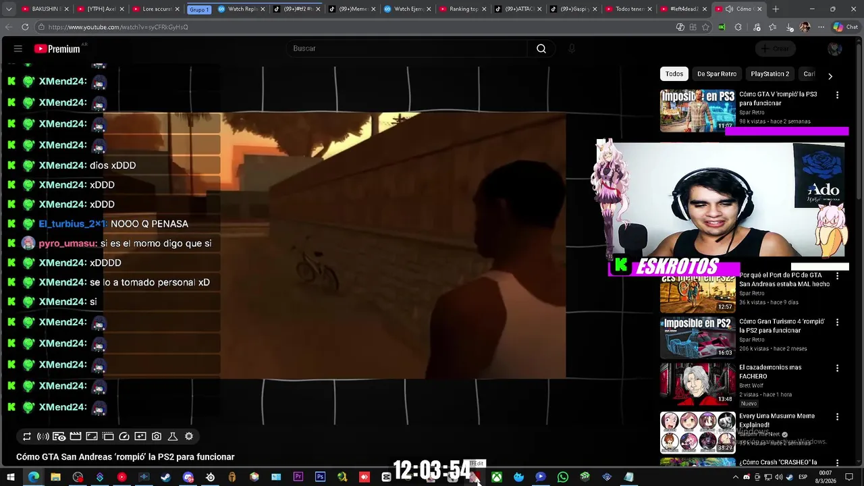
Task: Start voice search with the microphone
Action: (572, 49)
